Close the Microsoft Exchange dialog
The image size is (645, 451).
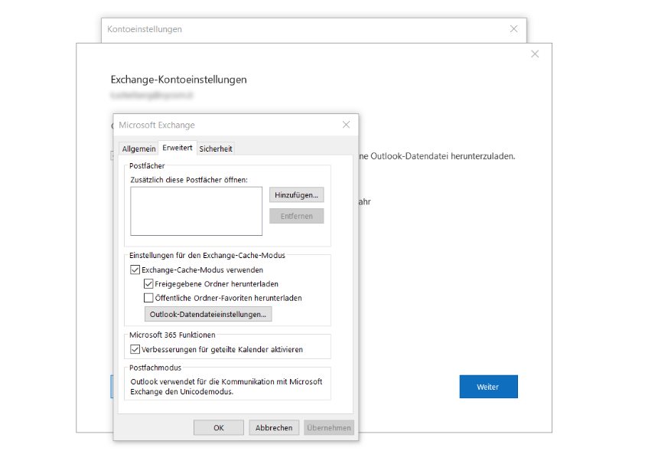[x=347, y=125]
